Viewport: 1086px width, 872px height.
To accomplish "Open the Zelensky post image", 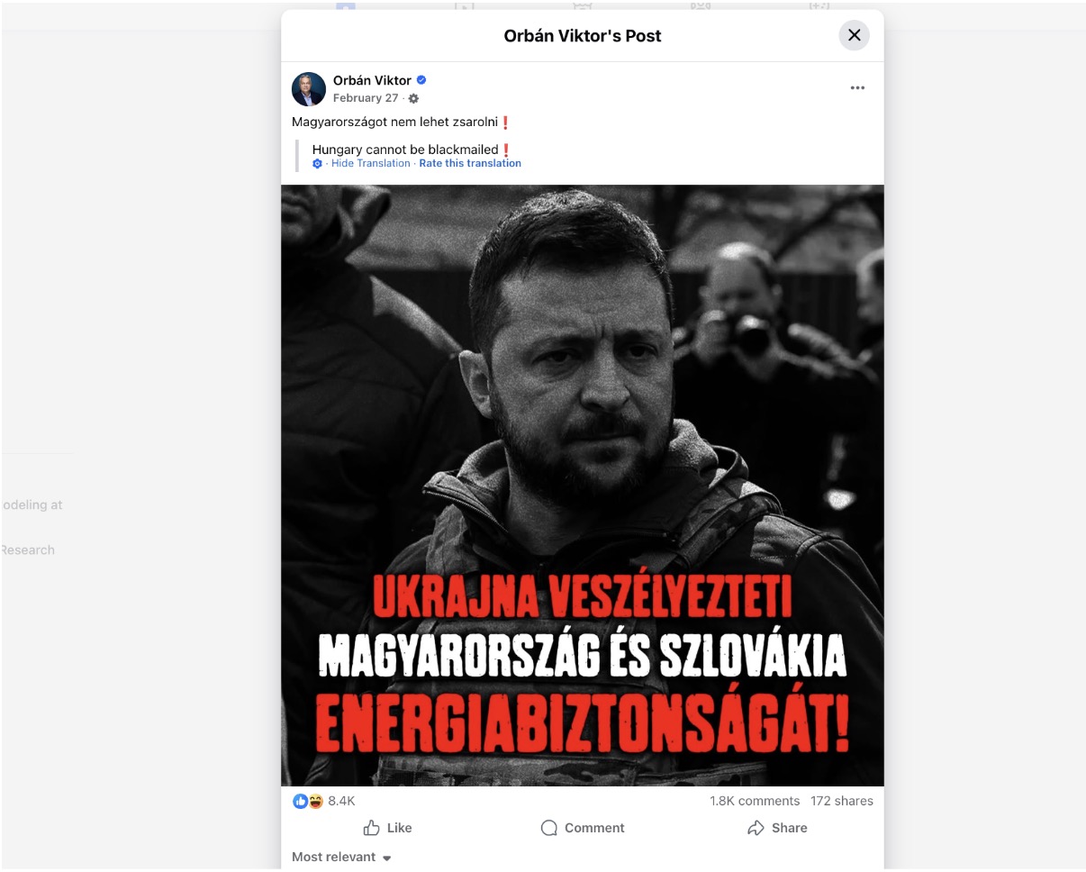I will tap(583, 486).
